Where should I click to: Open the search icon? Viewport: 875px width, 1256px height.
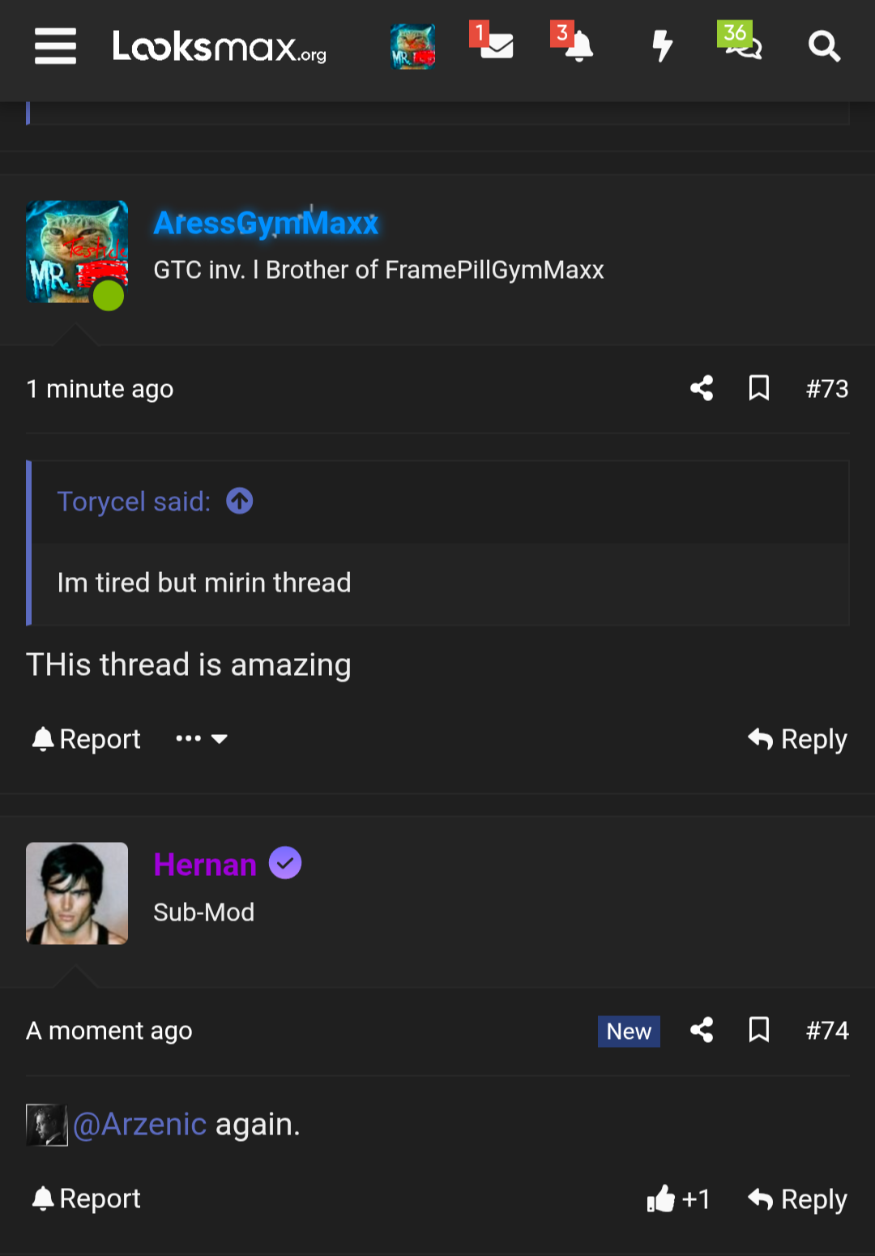coord(825,46)
